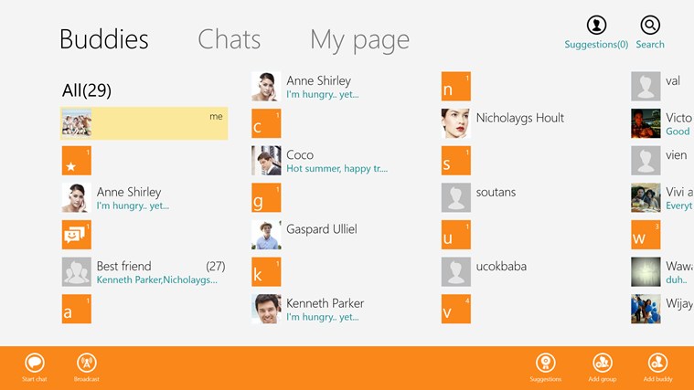
Task: Open val's default avatar
Action: (x=646, y=86)
